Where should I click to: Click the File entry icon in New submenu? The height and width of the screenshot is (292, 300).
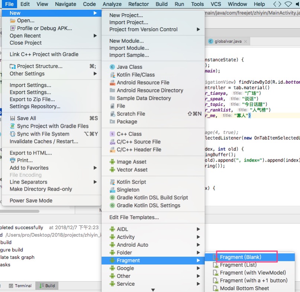pos(112,106)
